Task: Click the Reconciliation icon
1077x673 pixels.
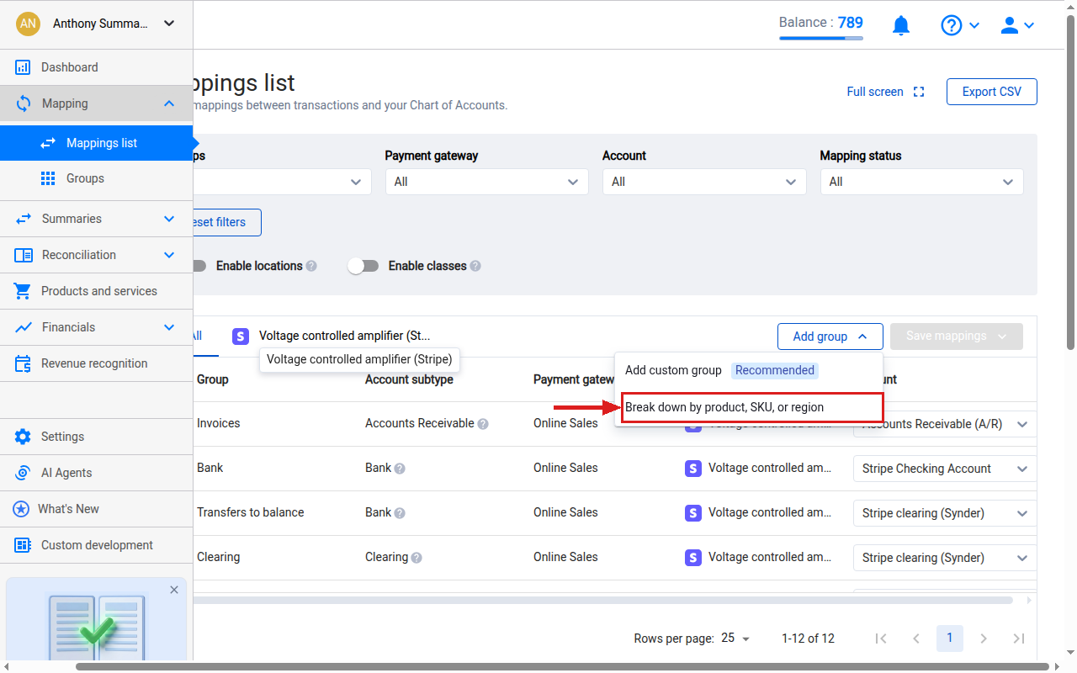Action: [24, 255]
